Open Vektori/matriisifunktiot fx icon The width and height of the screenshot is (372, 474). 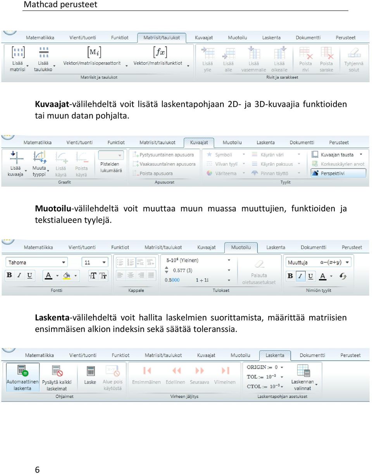(160, 52)
